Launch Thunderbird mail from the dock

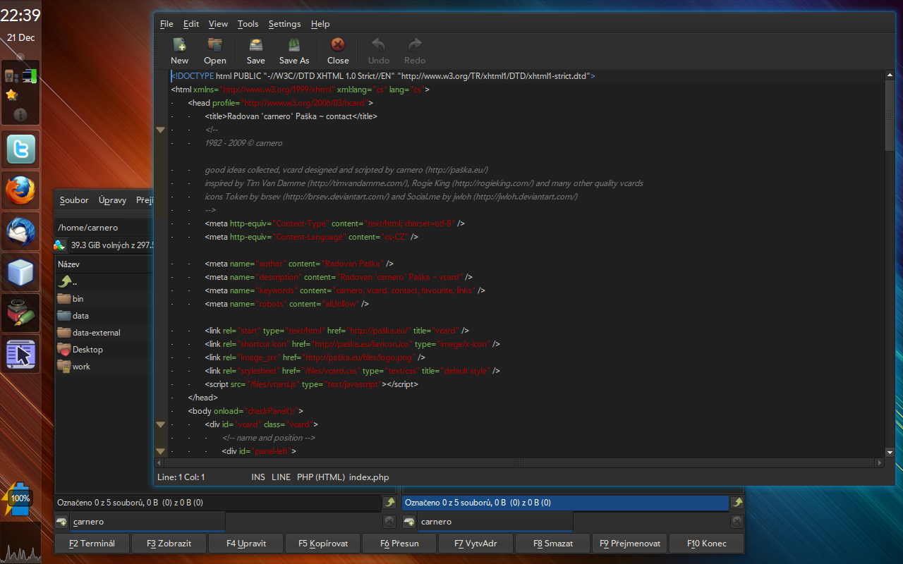20,231
